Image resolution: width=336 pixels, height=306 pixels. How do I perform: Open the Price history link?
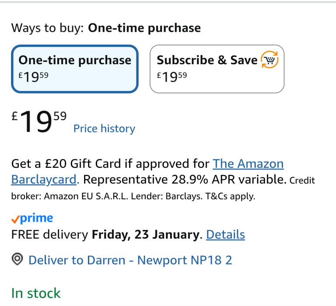tap(104, 129)
